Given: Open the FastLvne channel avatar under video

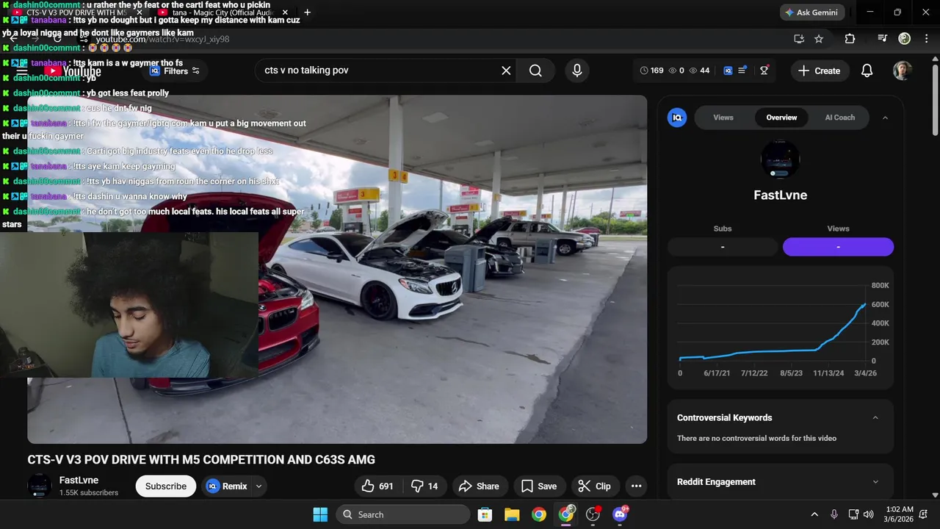Looking at the screenshot, I should [x=40, y=486].
